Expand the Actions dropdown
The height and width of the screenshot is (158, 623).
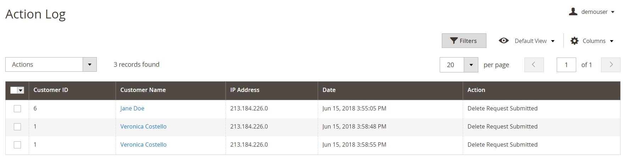pos(51,65)
